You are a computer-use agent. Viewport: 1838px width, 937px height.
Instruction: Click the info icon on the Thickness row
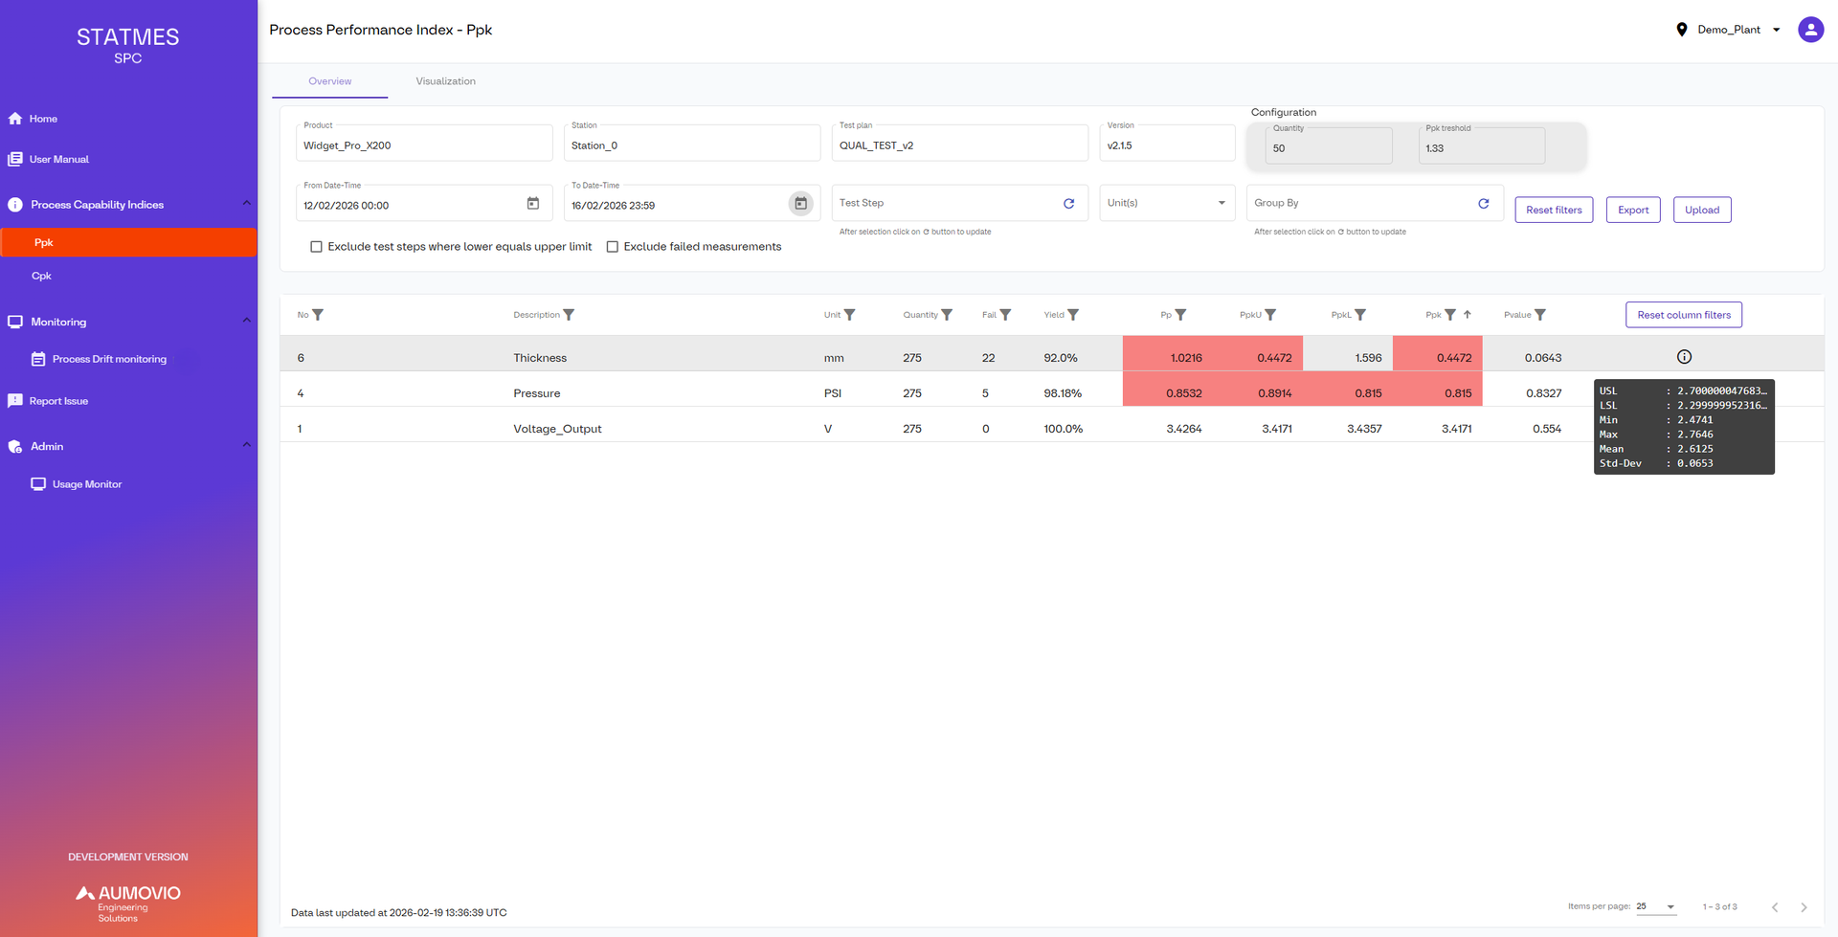coord(1684,356)
